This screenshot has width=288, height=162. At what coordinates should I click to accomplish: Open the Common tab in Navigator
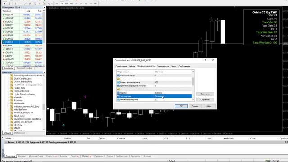coord(8,133)
